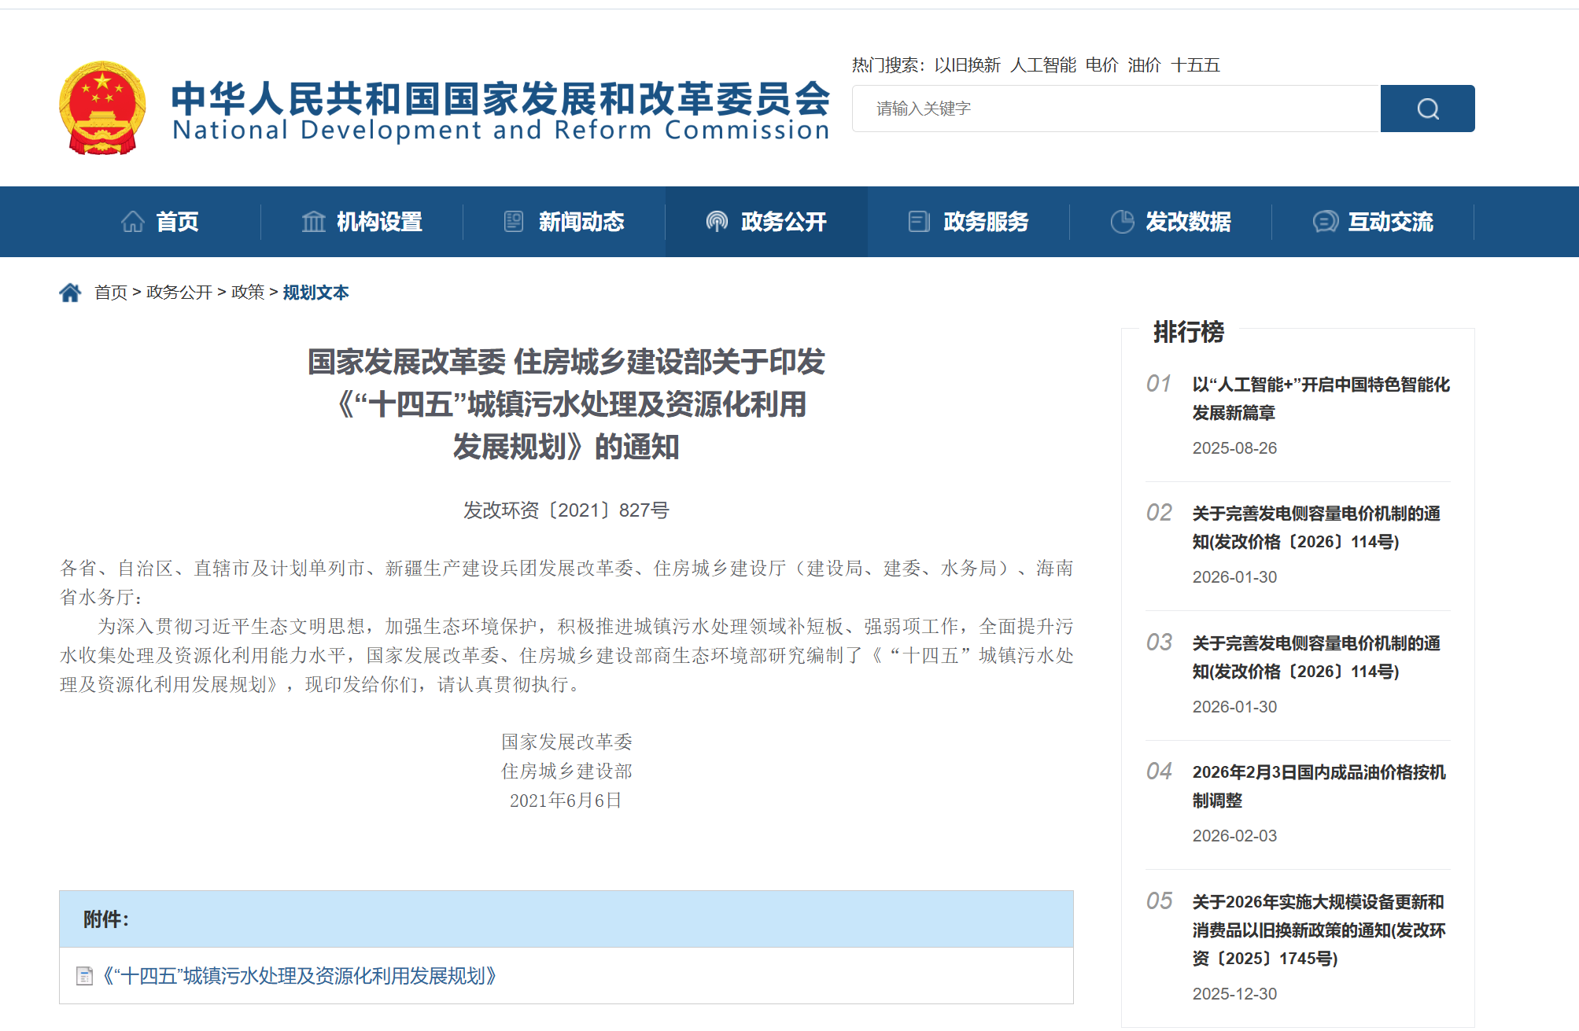
Task: Select hot search term 以旧换新
Action: pos(967,65)
